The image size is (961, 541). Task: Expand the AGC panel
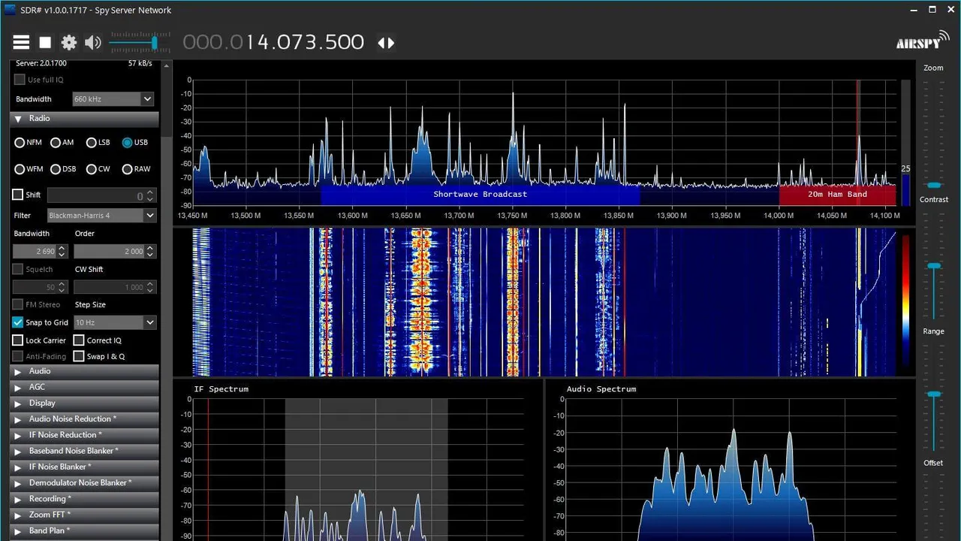tap(84, 387)
